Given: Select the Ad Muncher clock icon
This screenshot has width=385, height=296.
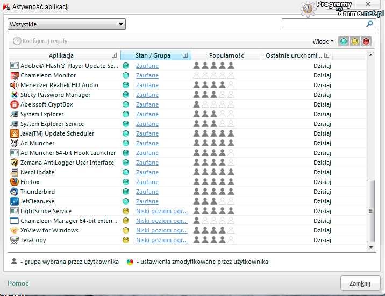Looking at the screenshot, I should [x=15, y=143].
